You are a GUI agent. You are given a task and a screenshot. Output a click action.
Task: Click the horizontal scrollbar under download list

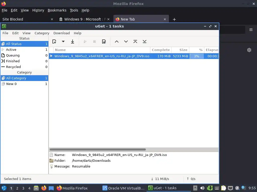click(x=98, y=149)
